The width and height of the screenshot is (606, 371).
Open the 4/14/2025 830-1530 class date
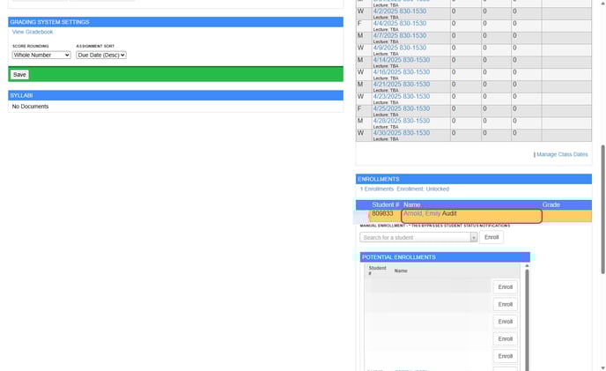(x=401, y=60)
